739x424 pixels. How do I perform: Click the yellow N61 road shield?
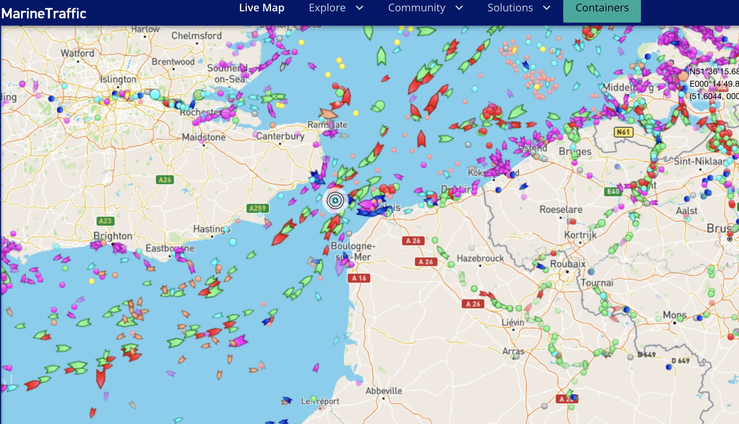tap(623, 132)
